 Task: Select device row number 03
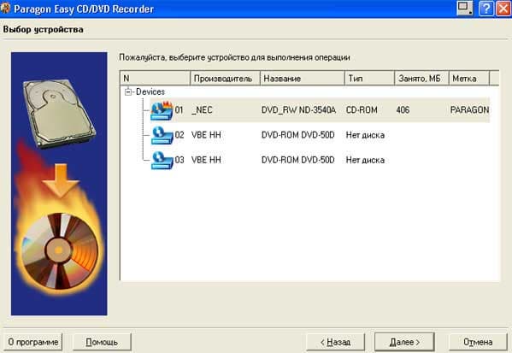pyautogui.click(x=179, y=160)
